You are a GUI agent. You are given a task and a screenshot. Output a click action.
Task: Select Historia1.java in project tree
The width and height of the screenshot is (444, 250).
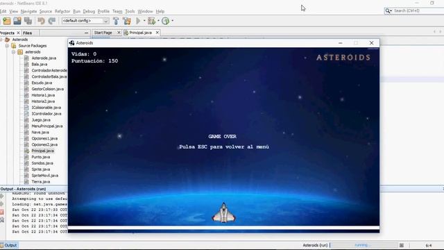point(43,95)
